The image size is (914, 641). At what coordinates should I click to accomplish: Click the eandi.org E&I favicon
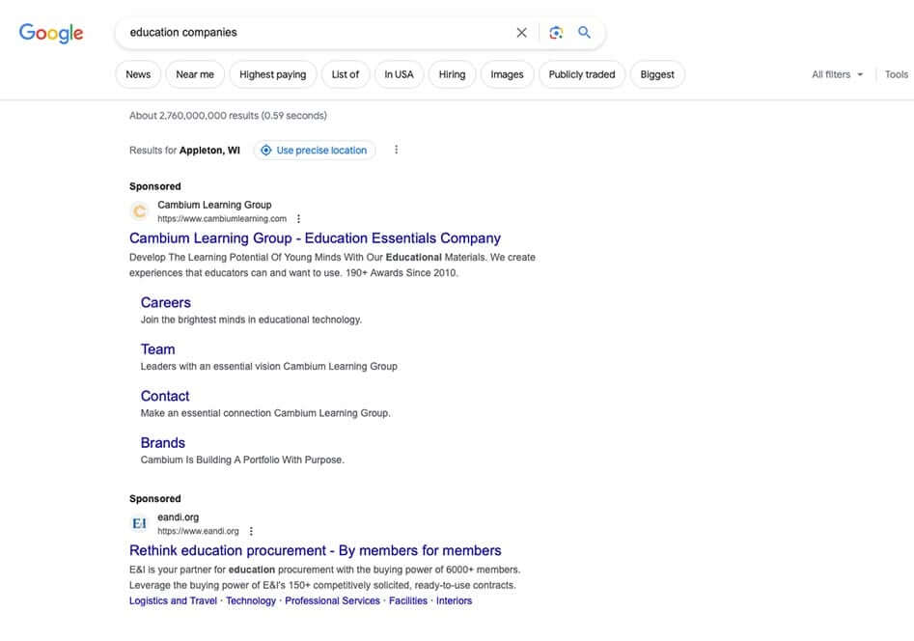pyautogui.click(x=140, y=523)
